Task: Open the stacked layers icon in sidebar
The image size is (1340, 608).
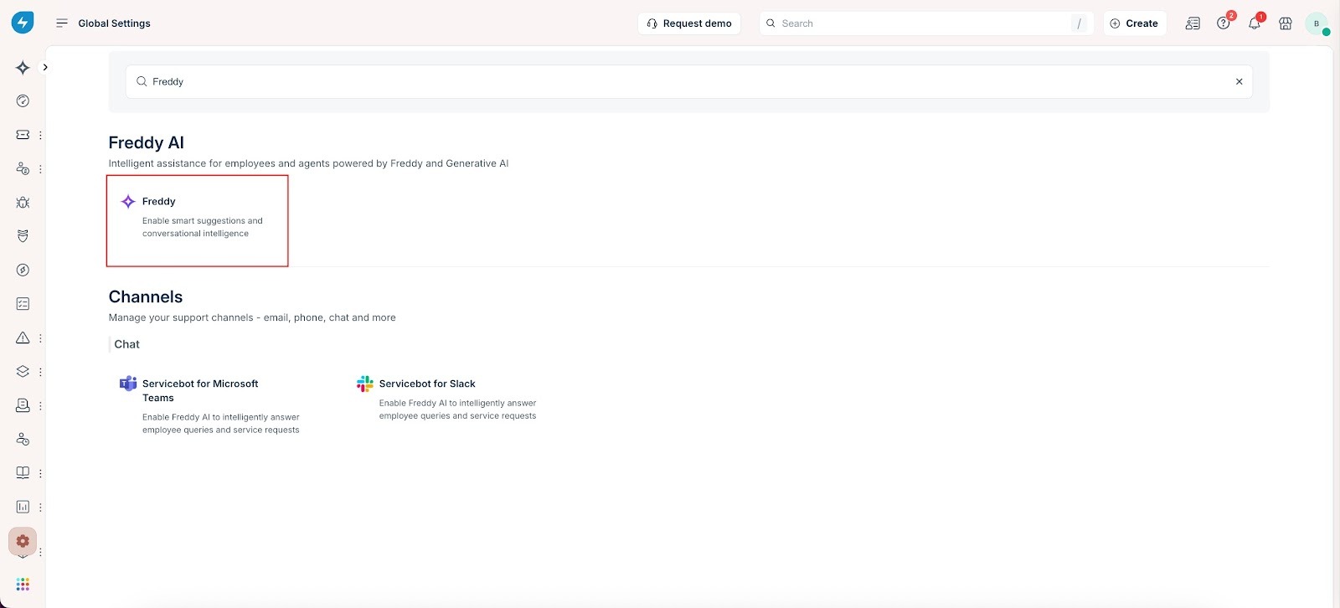Action: pyautogui.click(x=23, y=371)
